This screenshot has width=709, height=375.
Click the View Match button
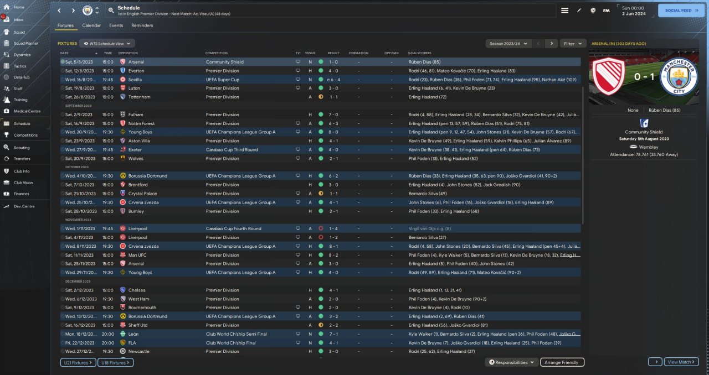681,362
